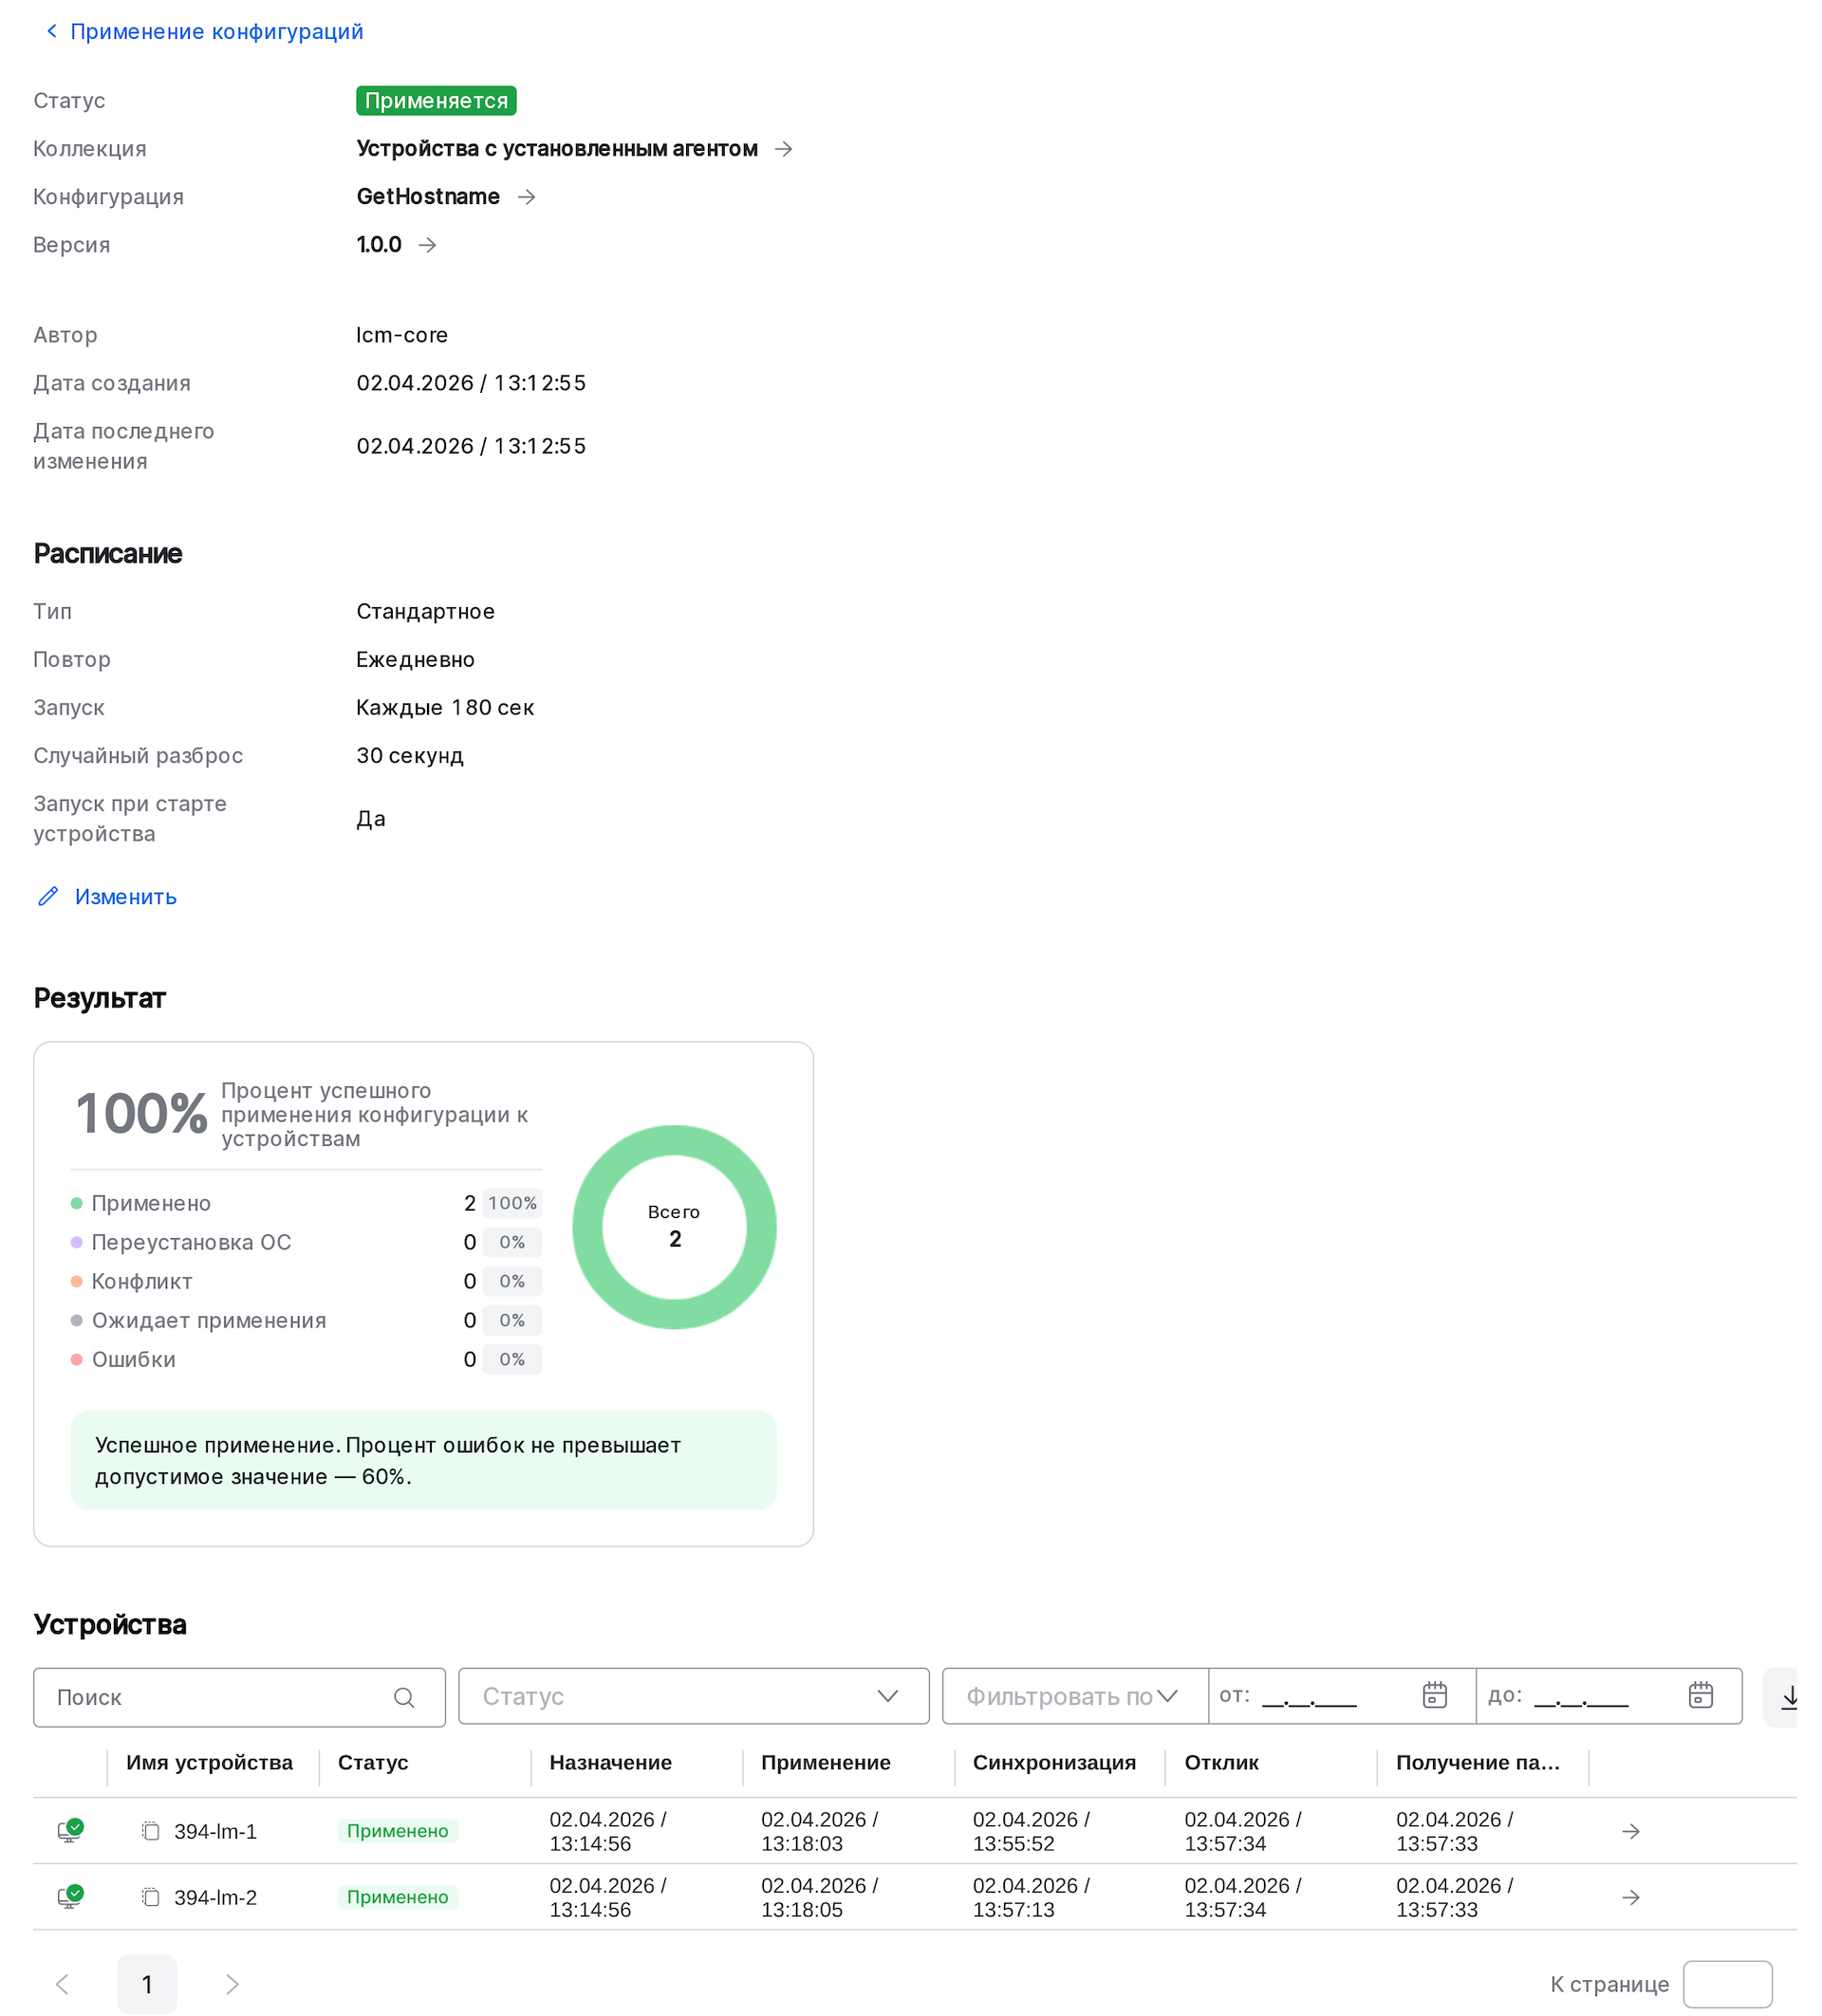Open calendar picker for the "от:" date
1822x2016 pixels.
[1434, 1695]
